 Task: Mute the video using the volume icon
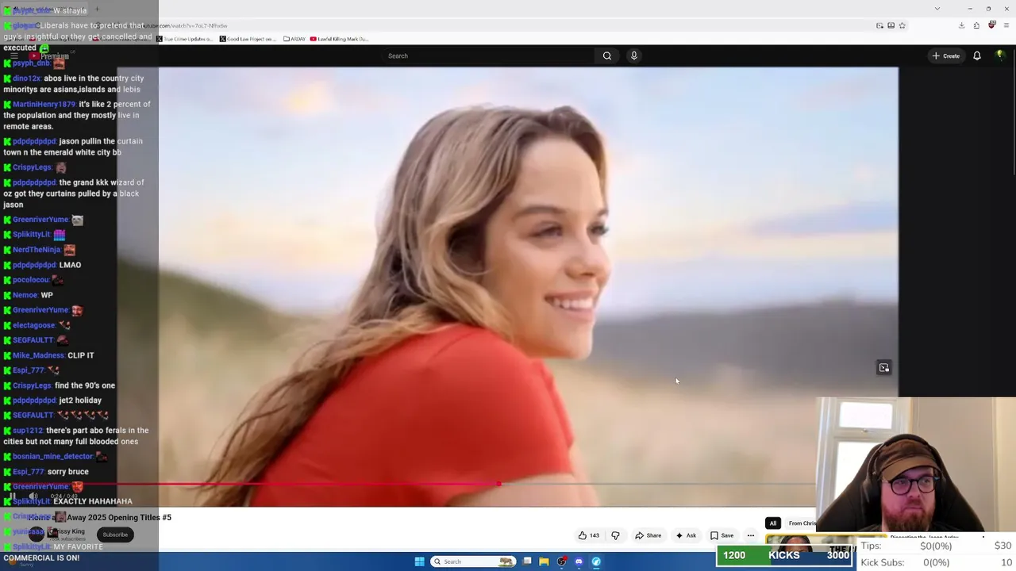(33, 496)
